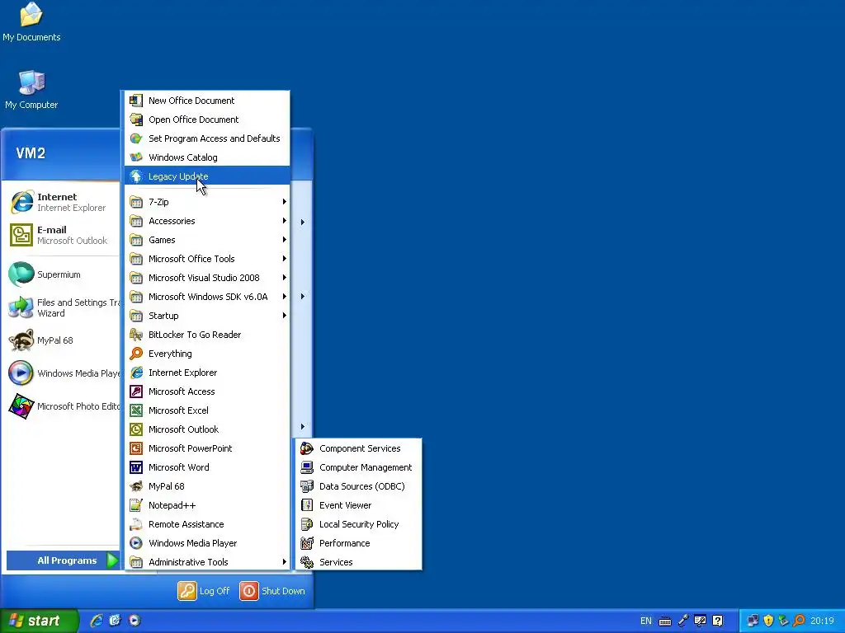Image resolution: width=845 pixels, height=633 pixels.
Task: Launch BitLocker To Go Reader
Action: (207, 335)
